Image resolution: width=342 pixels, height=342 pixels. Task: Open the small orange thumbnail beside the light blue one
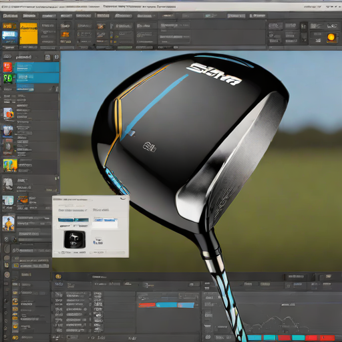(23, 200)
